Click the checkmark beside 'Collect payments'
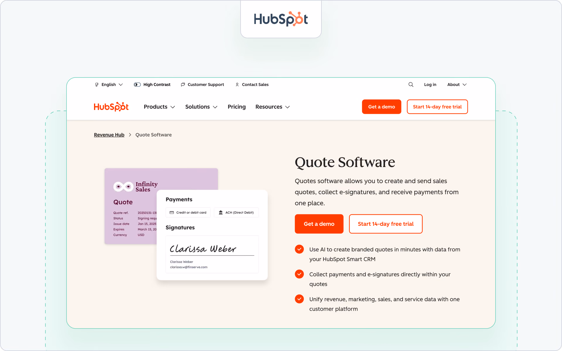Screen dimensions: 562x351 click(x=299, y=274)
